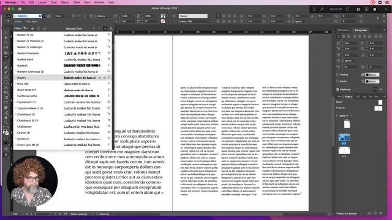Select the Brush Script MT font
The width and height of the screenshot is (392, 220).
(x=26, y=90)
